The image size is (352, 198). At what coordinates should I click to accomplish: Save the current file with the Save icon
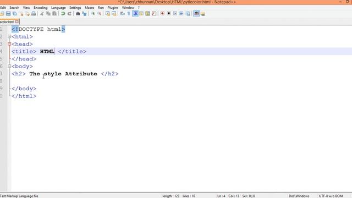coord(8,14)
